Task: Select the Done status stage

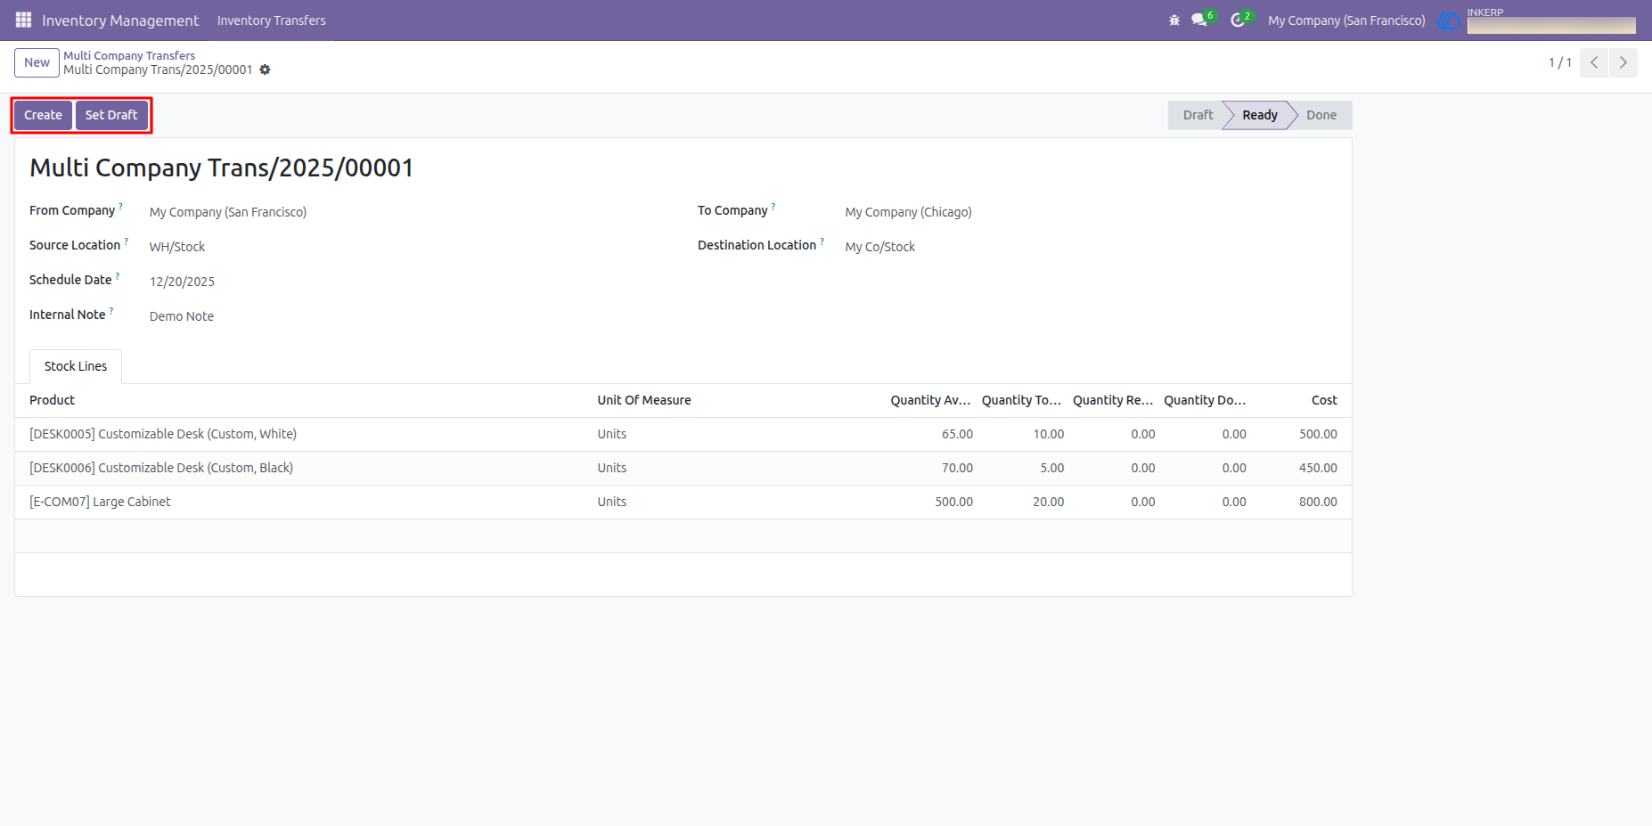Action: (1321, 115)
